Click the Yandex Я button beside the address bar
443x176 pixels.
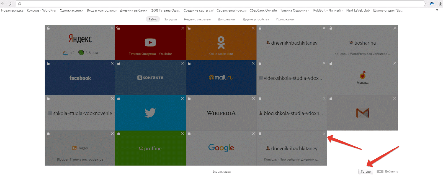11,4
